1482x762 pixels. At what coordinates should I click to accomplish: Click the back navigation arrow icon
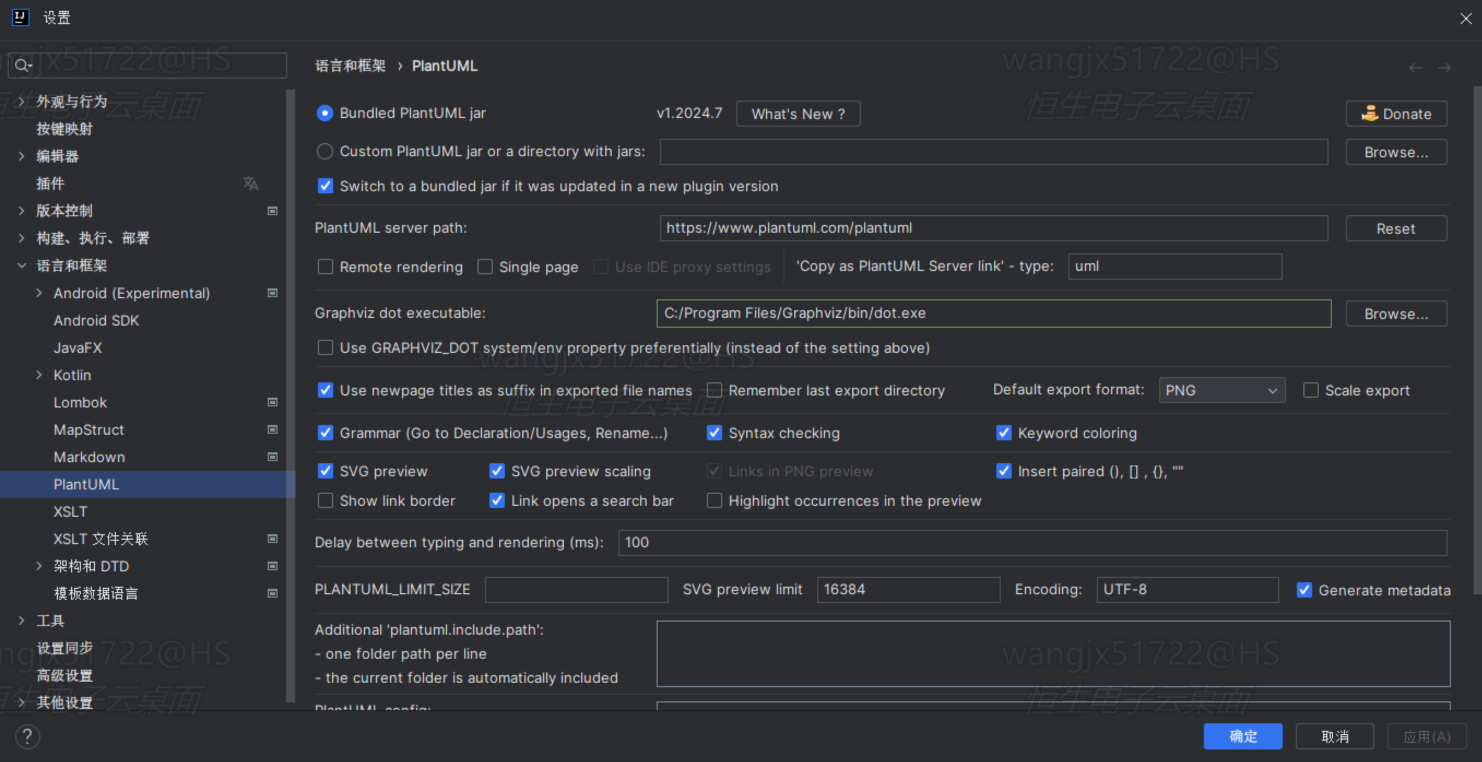point(1416,68)
